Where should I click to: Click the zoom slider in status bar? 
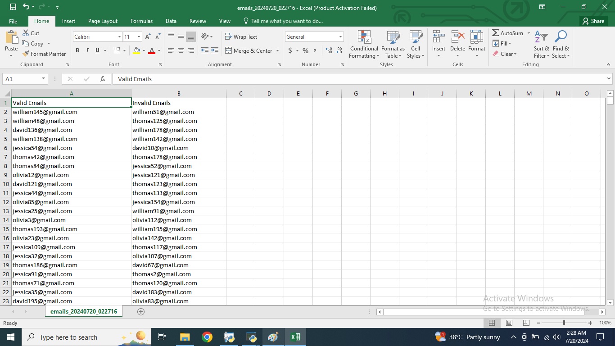tap(564, 323)
